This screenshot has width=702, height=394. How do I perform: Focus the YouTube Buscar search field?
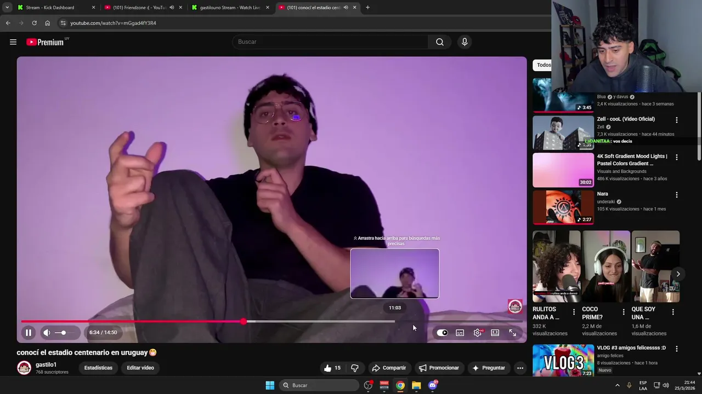[331, 42]
